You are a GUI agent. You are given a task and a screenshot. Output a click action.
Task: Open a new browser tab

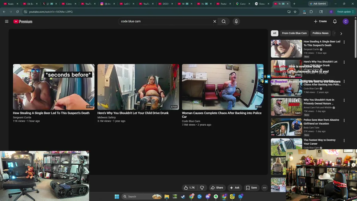click(294, 4)
